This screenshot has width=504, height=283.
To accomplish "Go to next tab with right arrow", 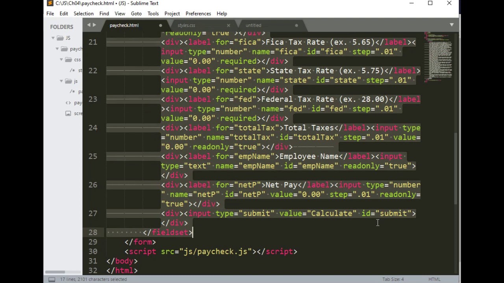I will click(94, 25).
